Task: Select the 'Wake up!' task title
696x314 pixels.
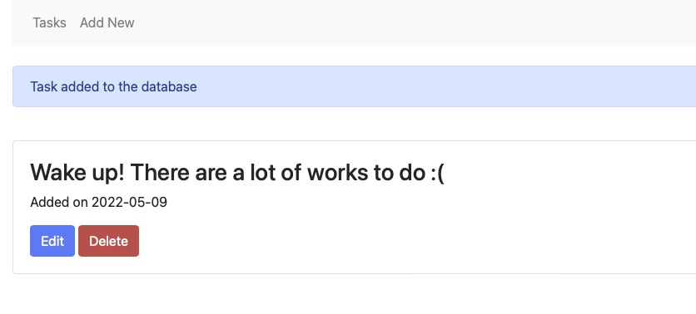Action: [x=237, y=172]
